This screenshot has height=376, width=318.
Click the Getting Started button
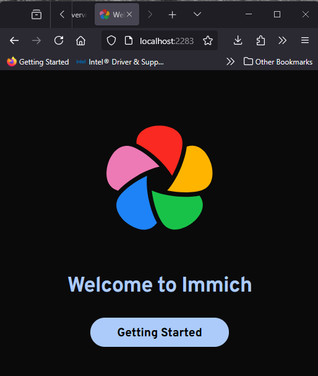(160, 332)
